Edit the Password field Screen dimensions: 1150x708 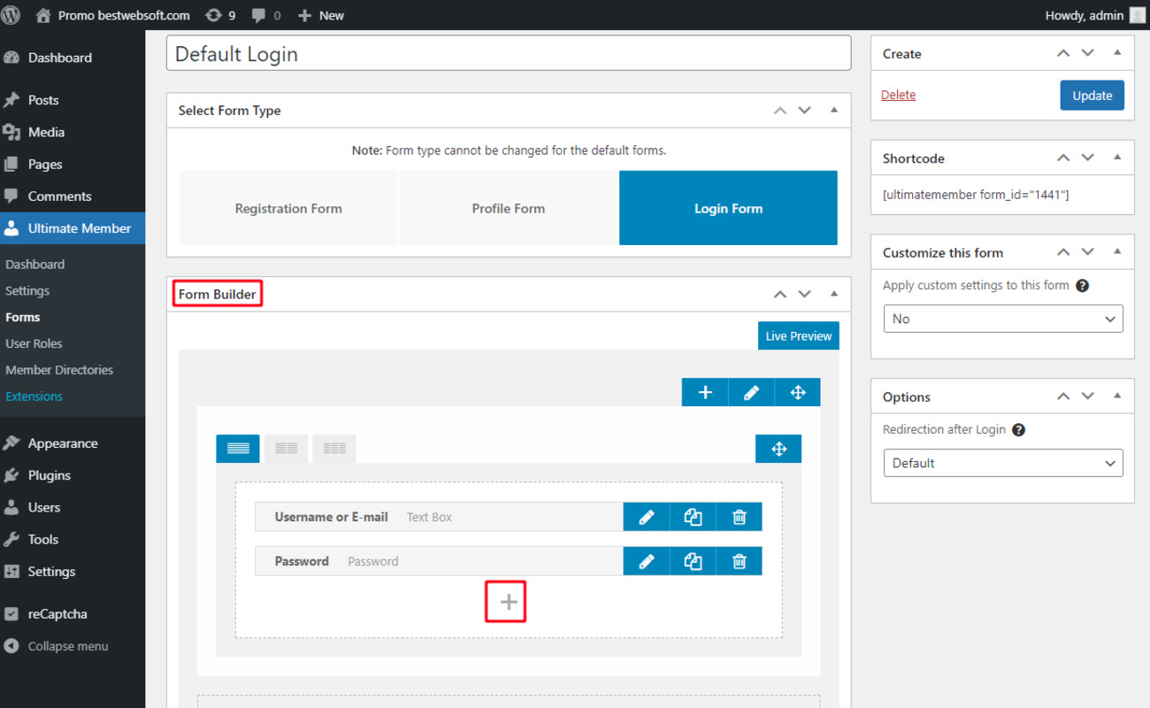647,561
